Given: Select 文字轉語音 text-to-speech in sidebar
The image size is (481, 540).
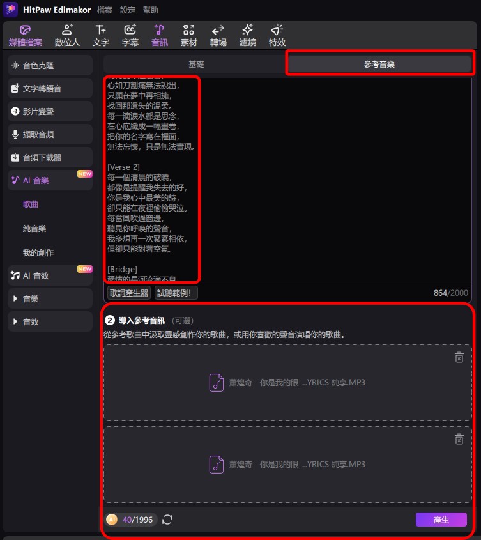Looking at the screenshot, I should click(x=50, y=88).
